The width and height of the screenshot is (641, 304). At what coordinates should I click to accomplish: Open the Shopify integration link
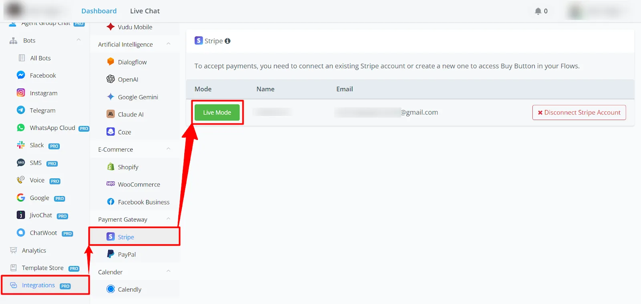click(128, 167)
